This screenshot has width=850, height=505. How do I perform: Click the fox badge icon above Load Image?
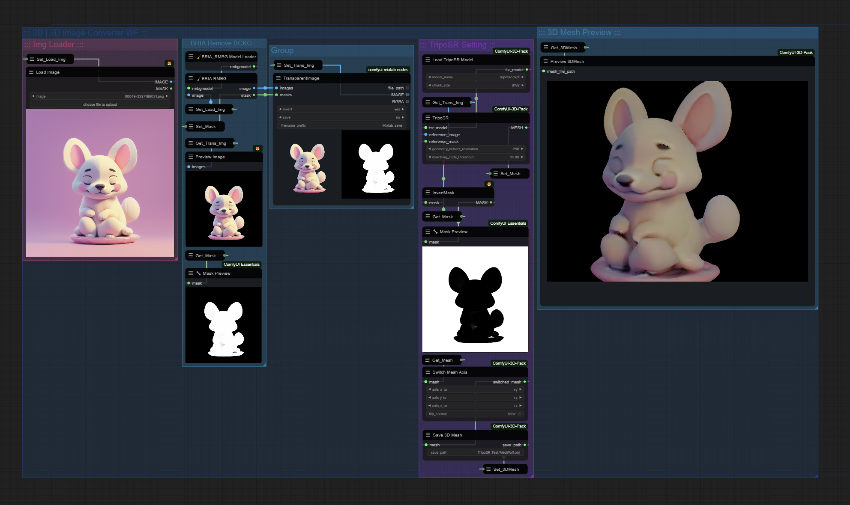click(169, 63)
